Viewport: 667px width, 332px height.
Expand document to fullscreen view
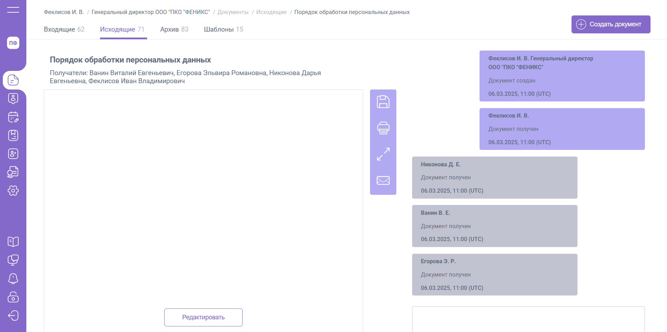pos(383,154)
